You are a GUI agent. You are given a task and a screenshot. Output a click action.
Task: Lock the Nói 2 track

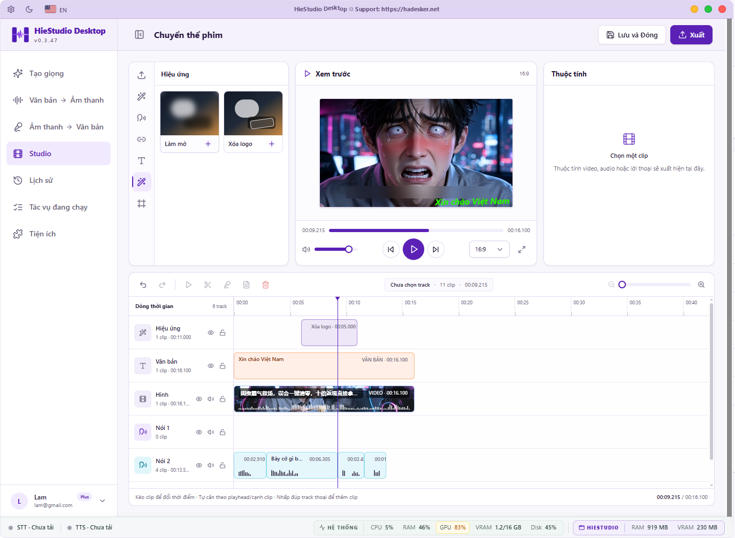click(x=223, y=465)
